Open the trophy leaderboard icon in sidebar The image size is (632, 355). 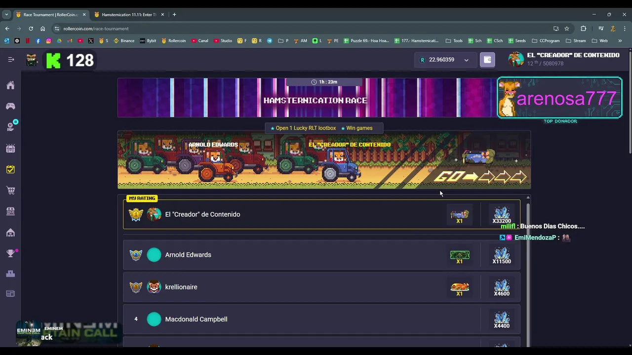pos(10,253)
